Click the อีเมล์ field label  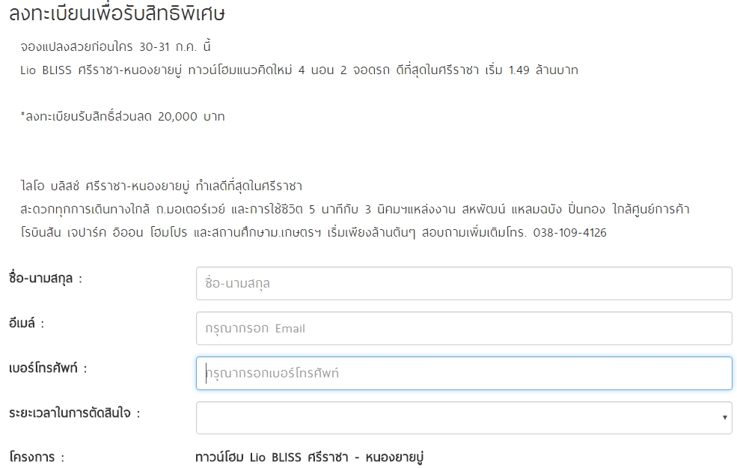[27, 323]
